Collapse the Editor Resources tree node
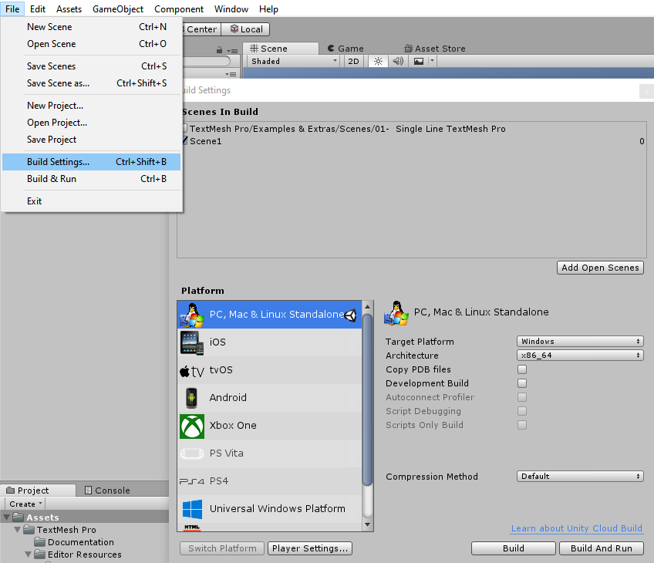The image size is (654, 563). tap(28, 555)
